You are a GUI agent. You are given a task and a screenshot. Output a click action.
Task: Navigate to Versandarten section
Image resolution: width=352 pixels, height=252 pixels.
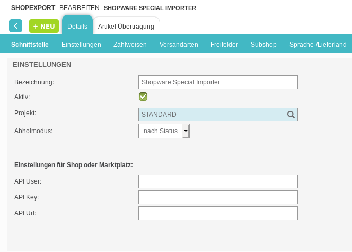pos(179,45)
